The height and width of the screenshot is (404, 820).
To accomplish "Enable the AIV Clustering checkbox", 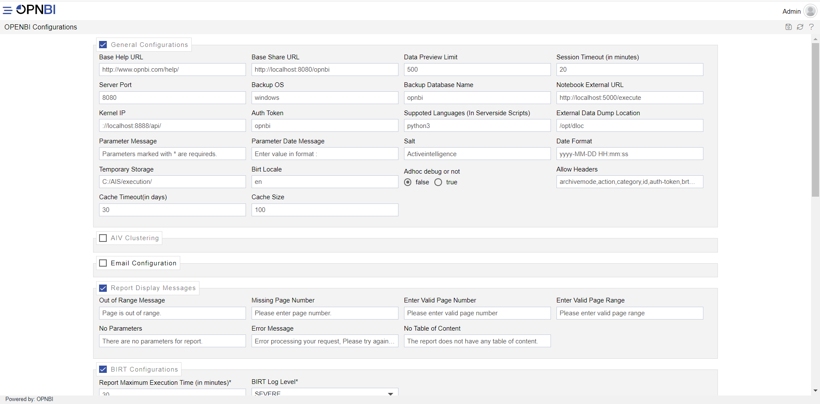I will (103, 238).
